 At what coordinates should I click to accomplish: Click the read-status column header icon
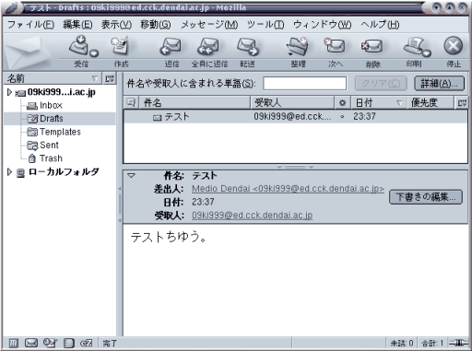click(x=342, y=102)
